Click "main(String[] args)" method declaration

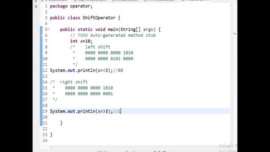[132, 30]
